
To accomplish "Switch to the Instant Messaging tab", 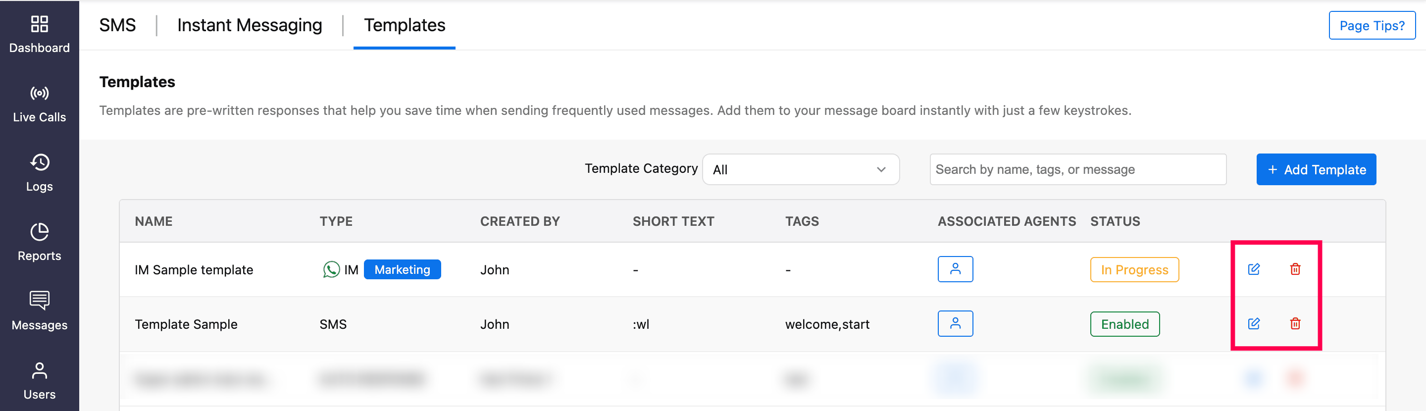I will [x=249, y=25].
